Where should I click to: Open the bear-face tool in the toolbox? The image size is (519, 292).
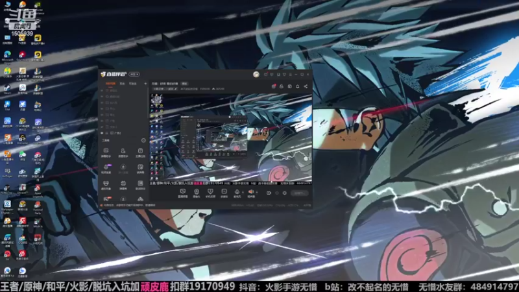tap(106, 185)
